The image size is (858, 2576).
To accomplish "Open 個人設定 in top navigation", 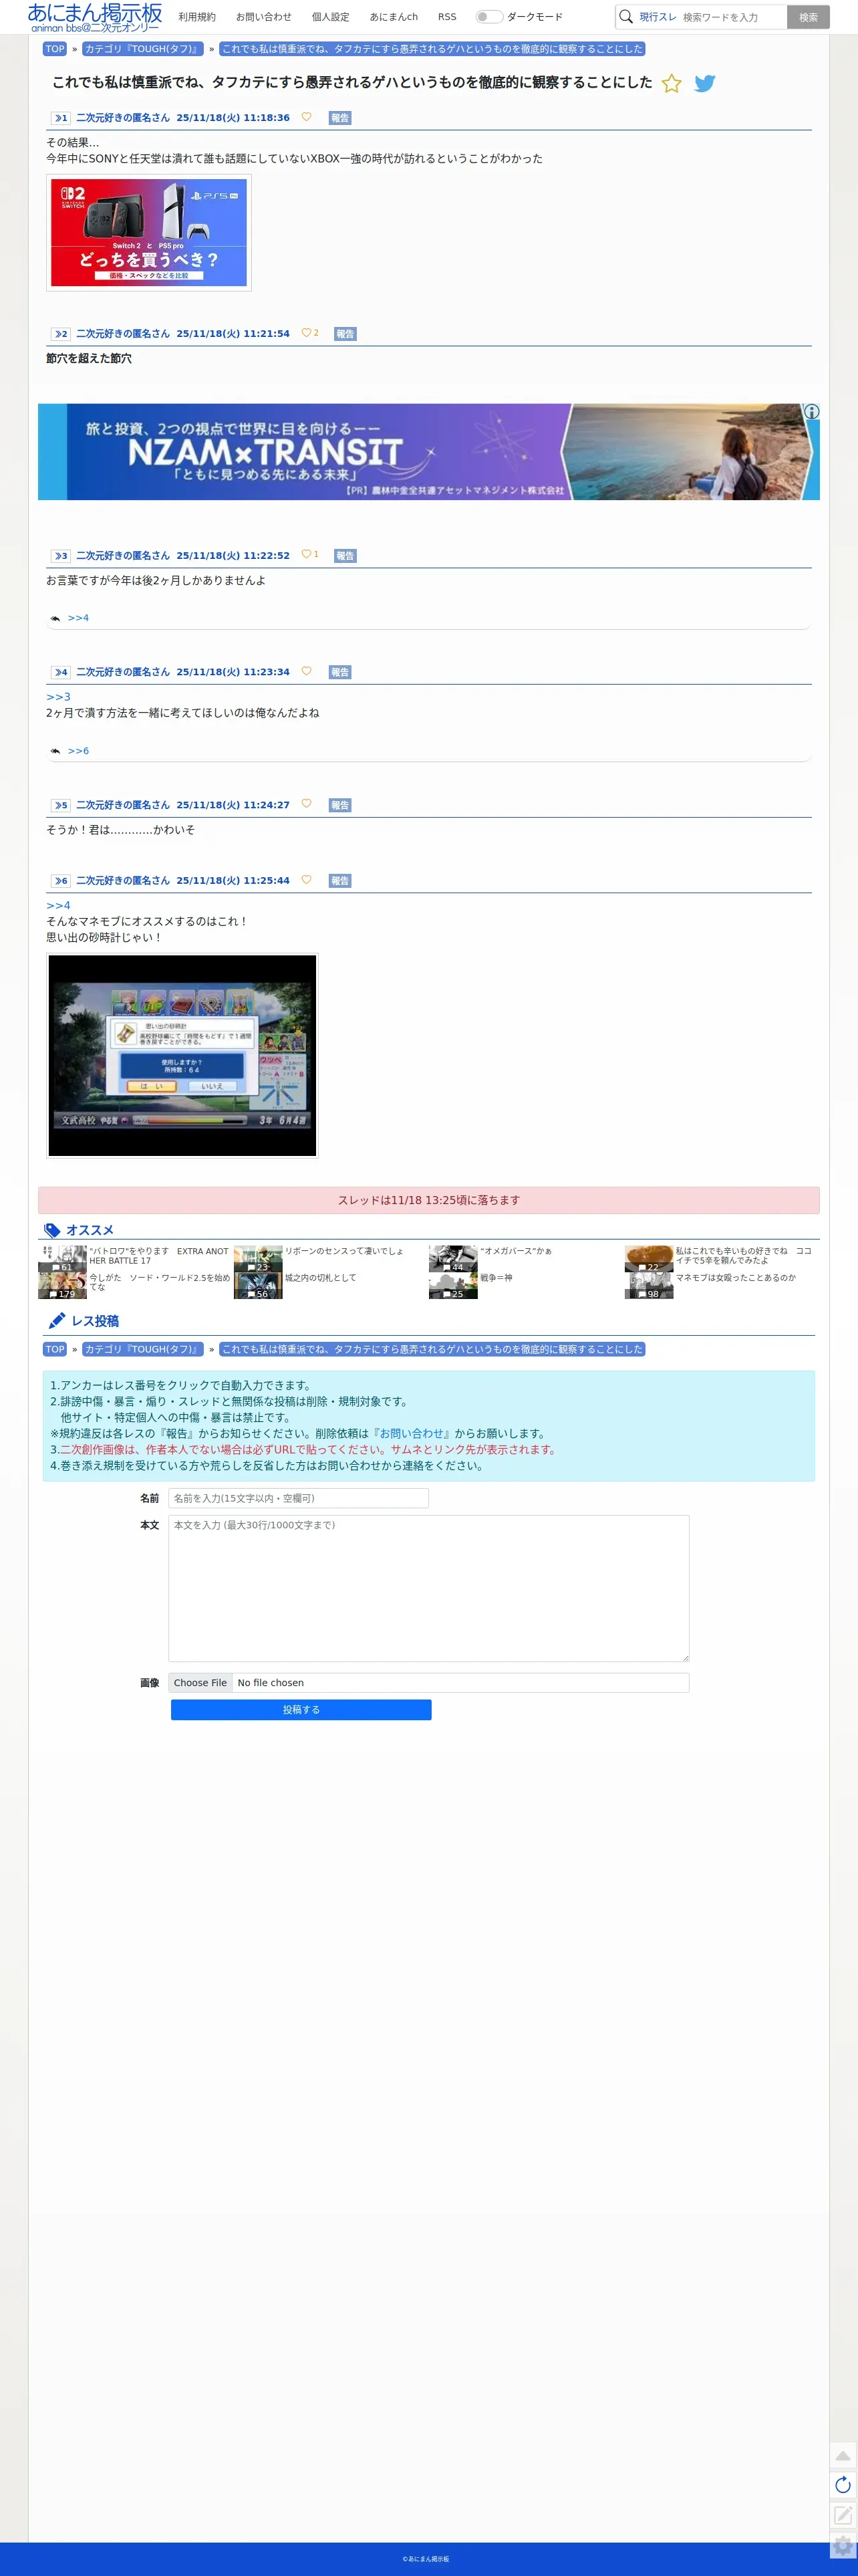I will tap(331, 17).
